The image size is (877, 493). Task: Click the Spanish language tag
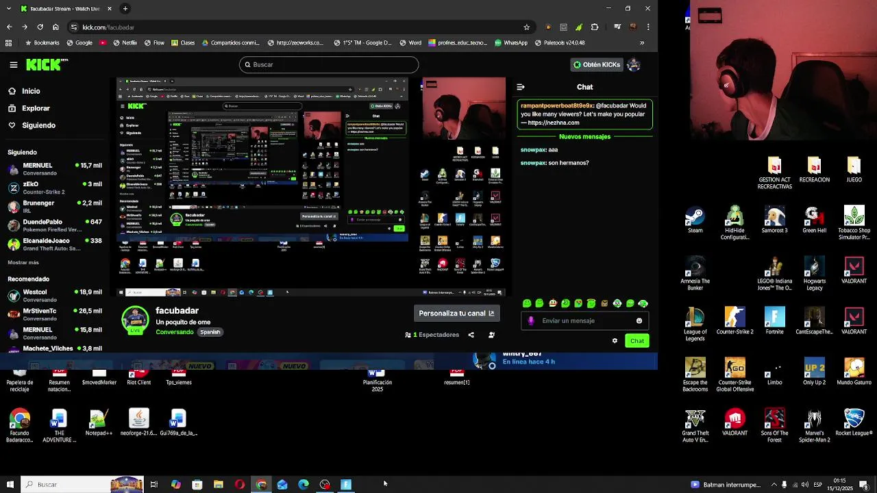pos(210,332)
